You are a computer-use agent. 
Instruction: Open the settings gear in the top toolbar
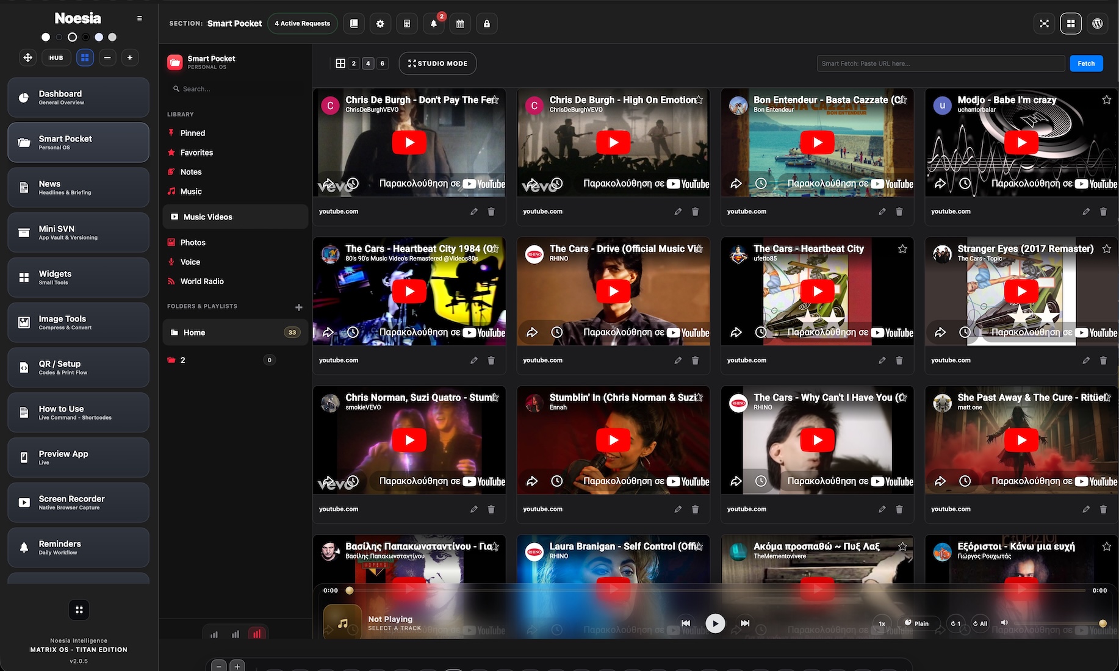(x=380, y=24)
